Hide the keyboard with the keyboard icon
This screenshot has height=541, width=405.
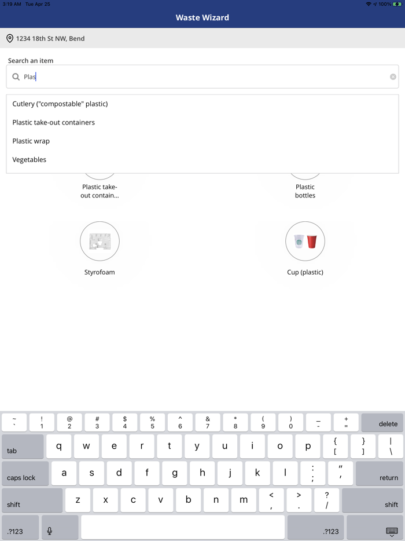[375, 527]
